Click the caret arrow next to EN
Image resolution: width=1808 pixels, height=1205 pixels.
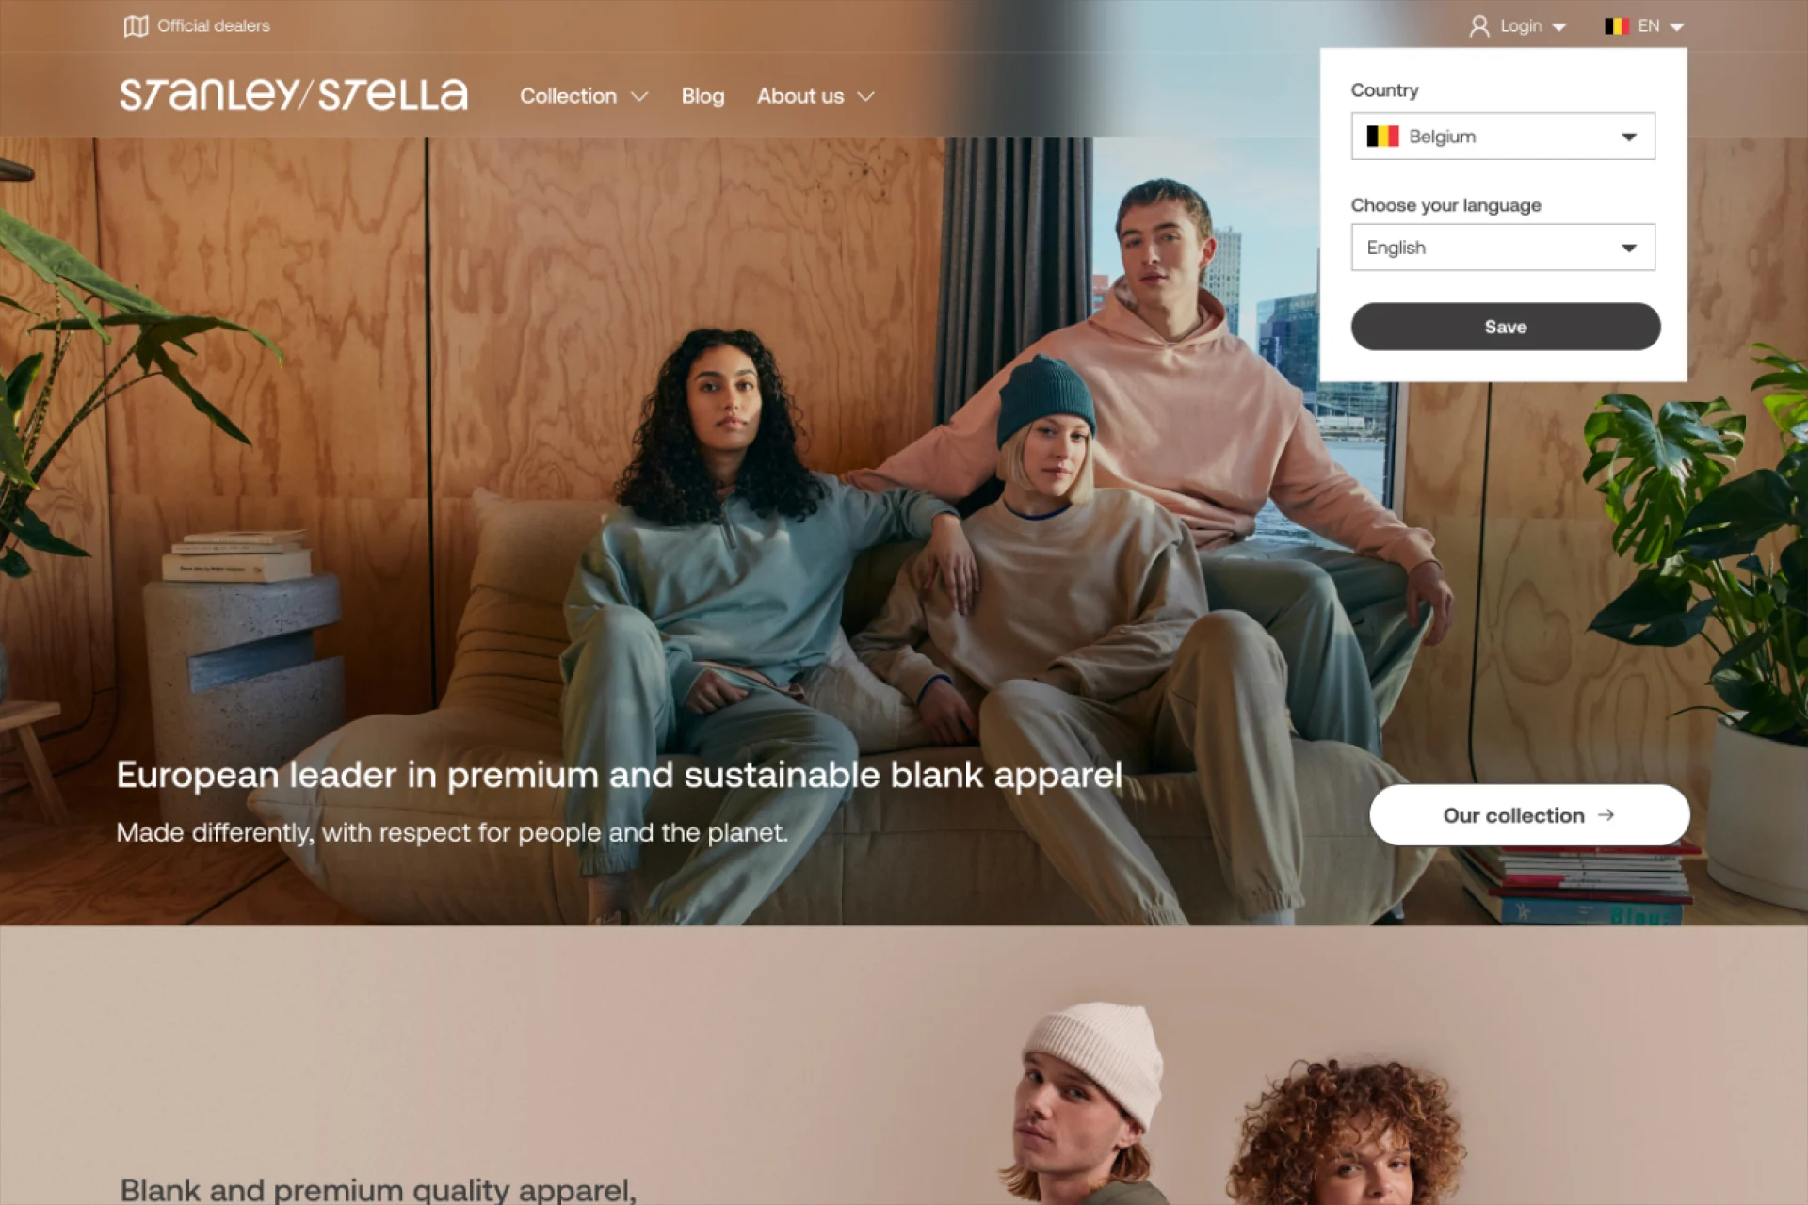coord(1676,27)
